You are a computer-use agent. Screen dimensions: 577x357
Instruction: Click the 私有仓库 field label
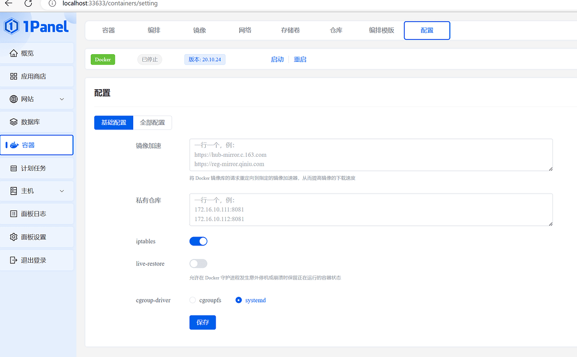[x=148, y=200]
